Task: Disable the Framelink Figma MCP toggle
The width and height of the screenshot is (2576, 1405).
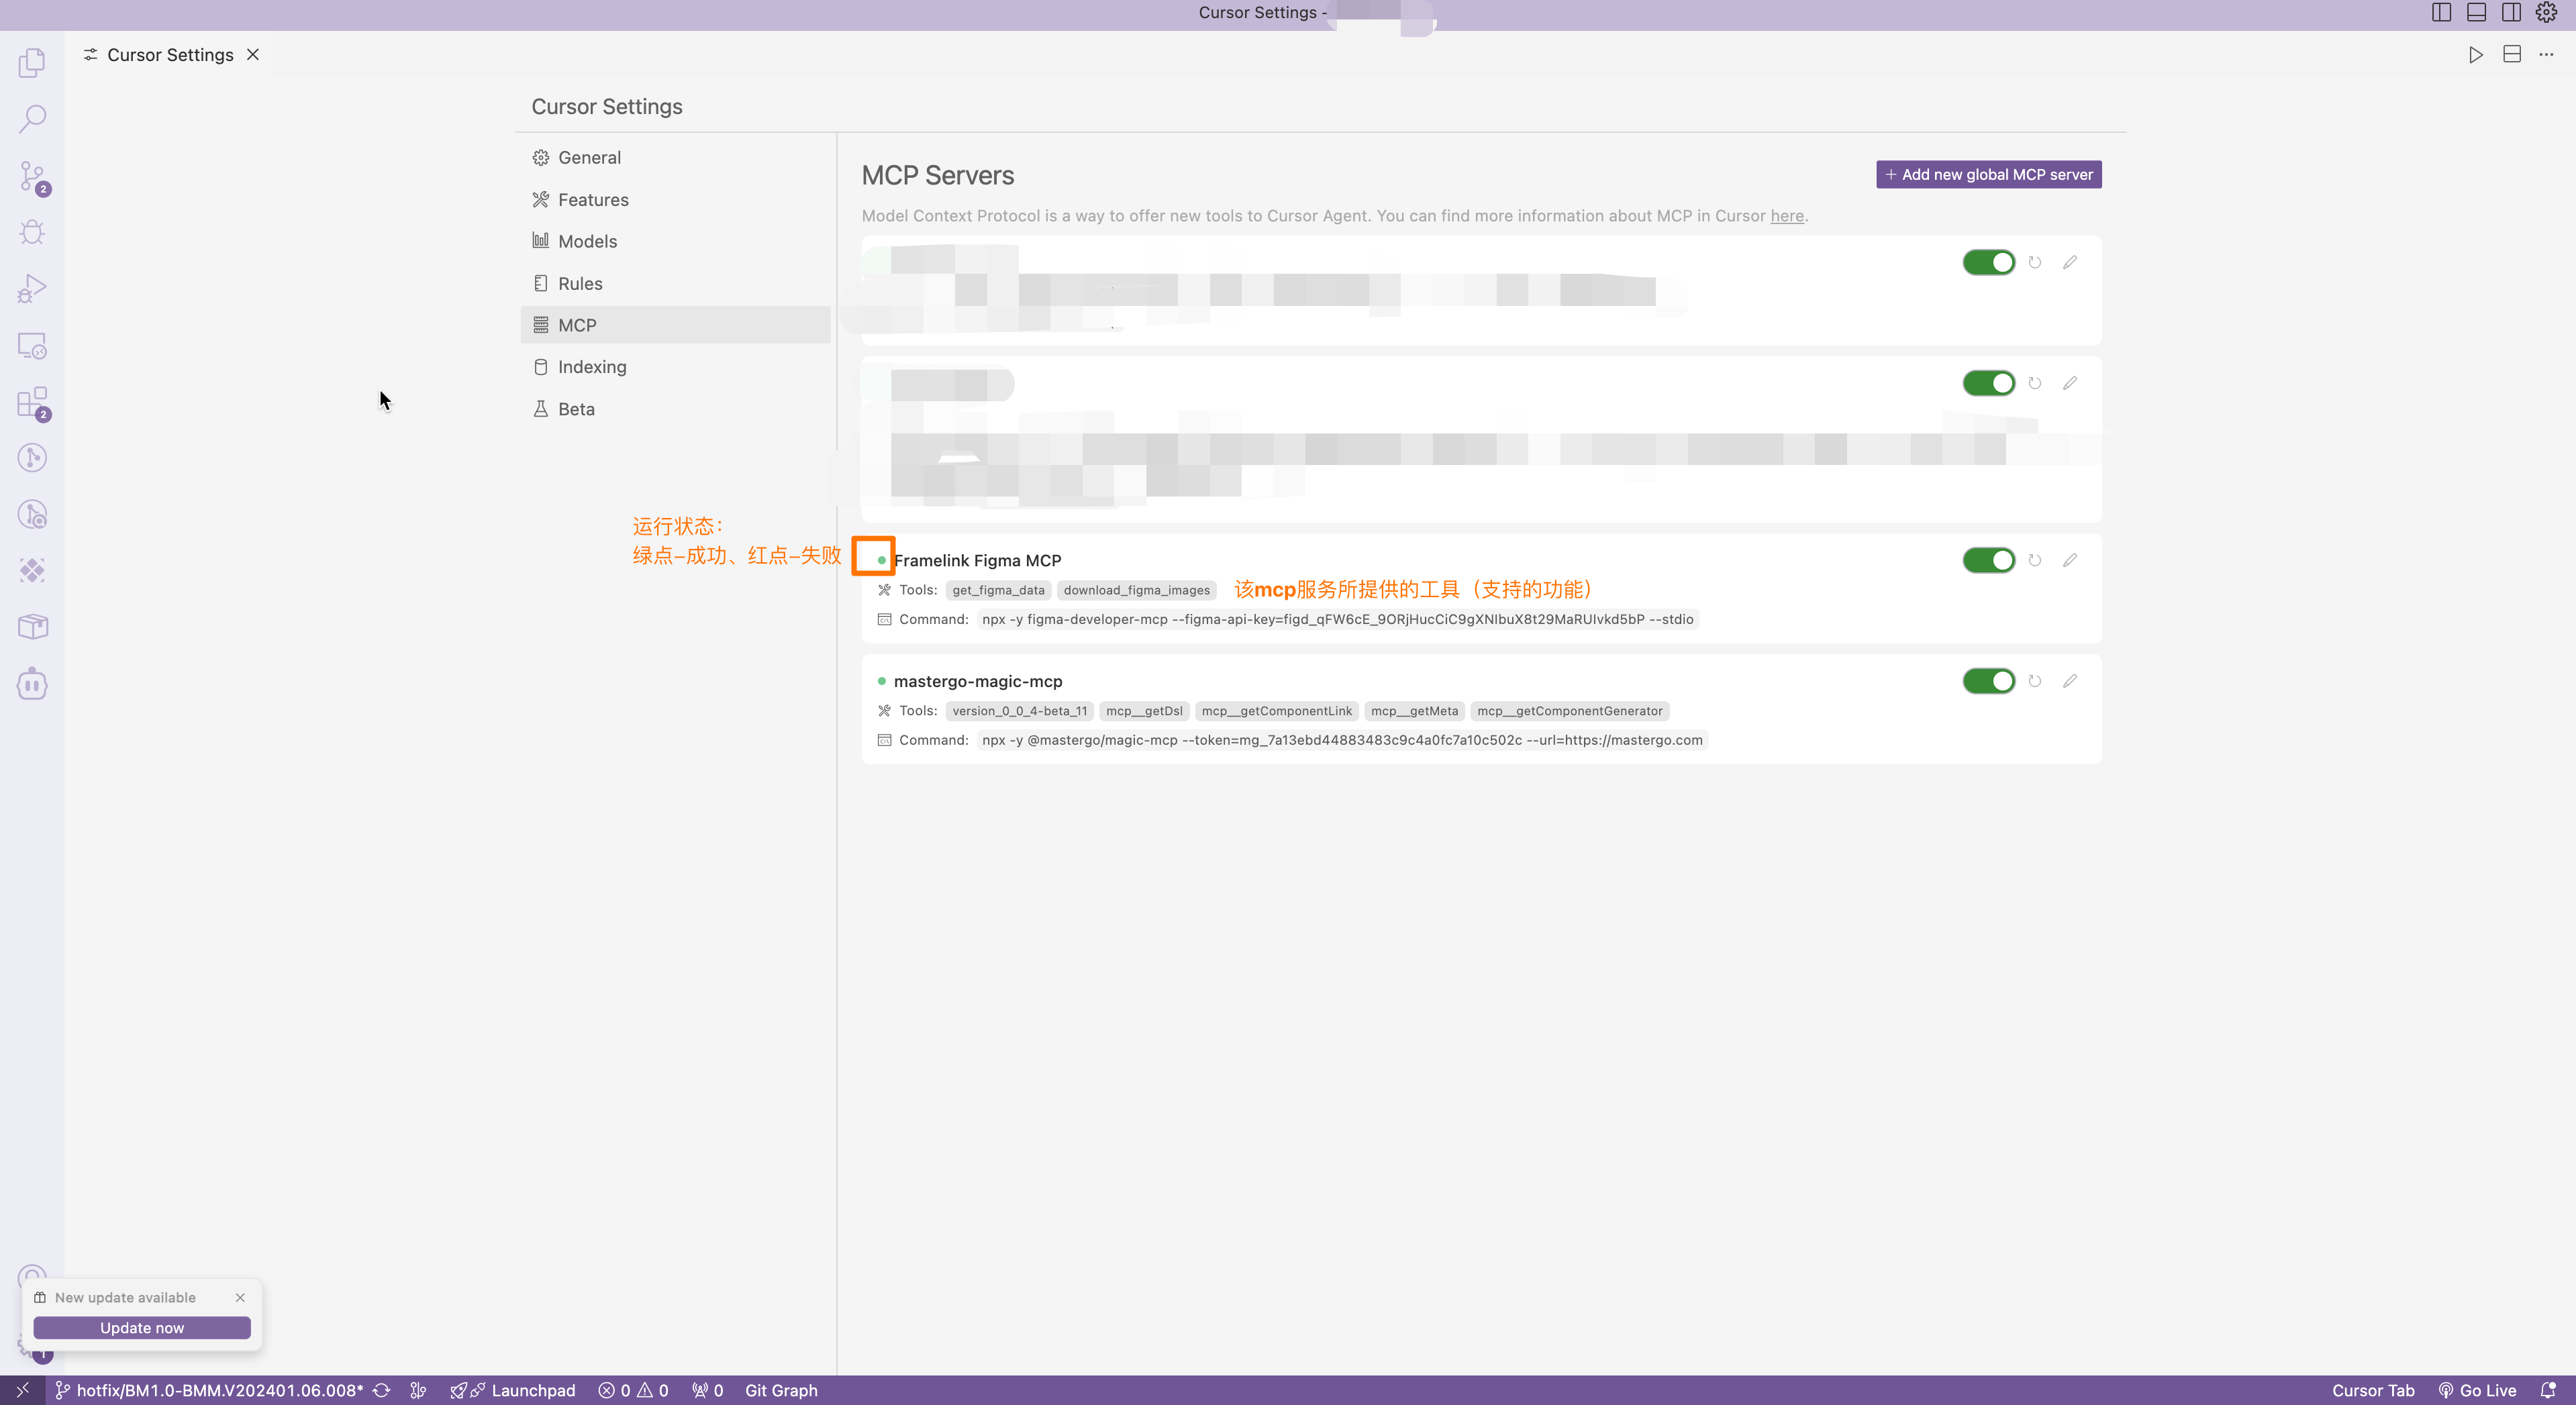Action: [1988, 560]
